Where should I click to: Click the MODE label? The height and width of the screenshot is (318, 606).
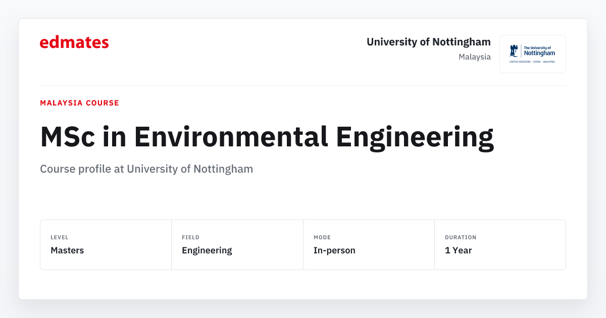(322, 237)
